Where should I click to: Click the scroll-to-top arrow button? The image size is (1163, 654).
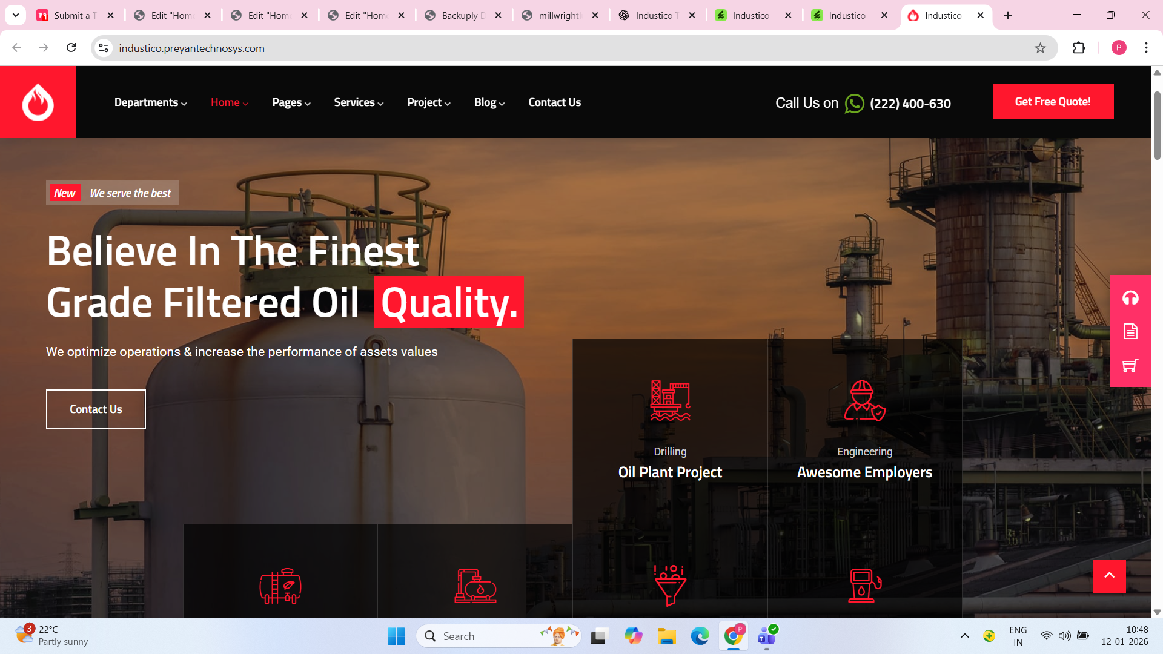[1109, 576]
